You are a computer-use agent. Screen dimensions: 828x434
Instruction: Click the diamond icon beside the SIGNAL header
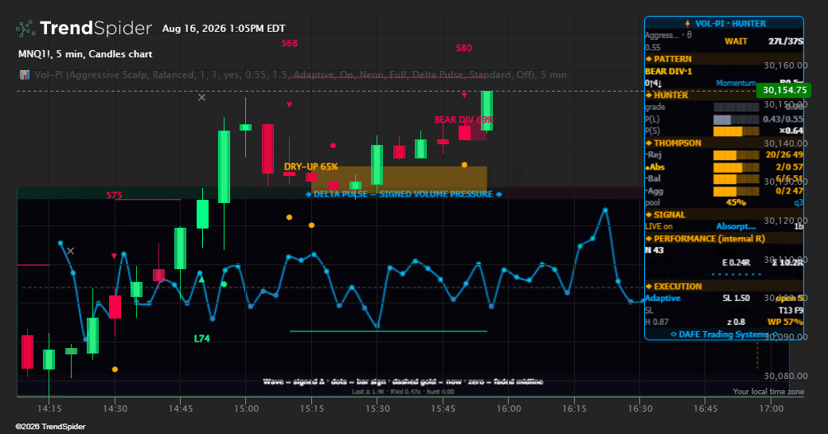point(649,215)
